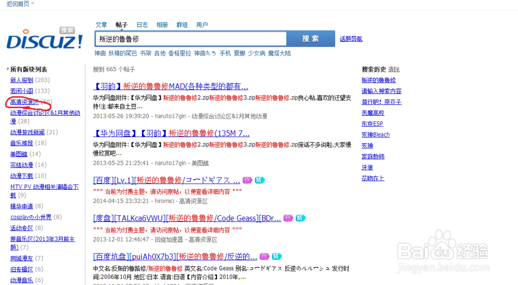
Task: Click history item 请输入搜索内容
Action: 381,91
